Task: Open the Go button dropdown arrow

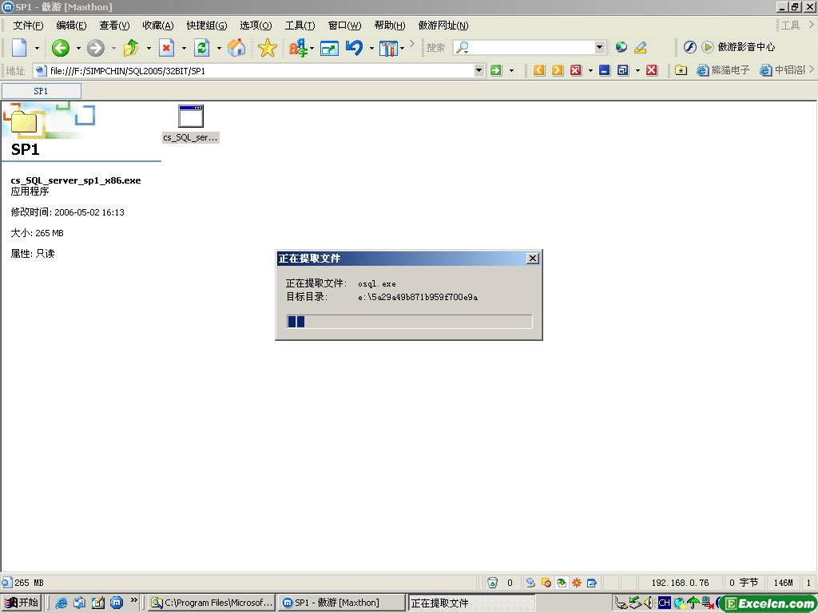Action: 511,70
